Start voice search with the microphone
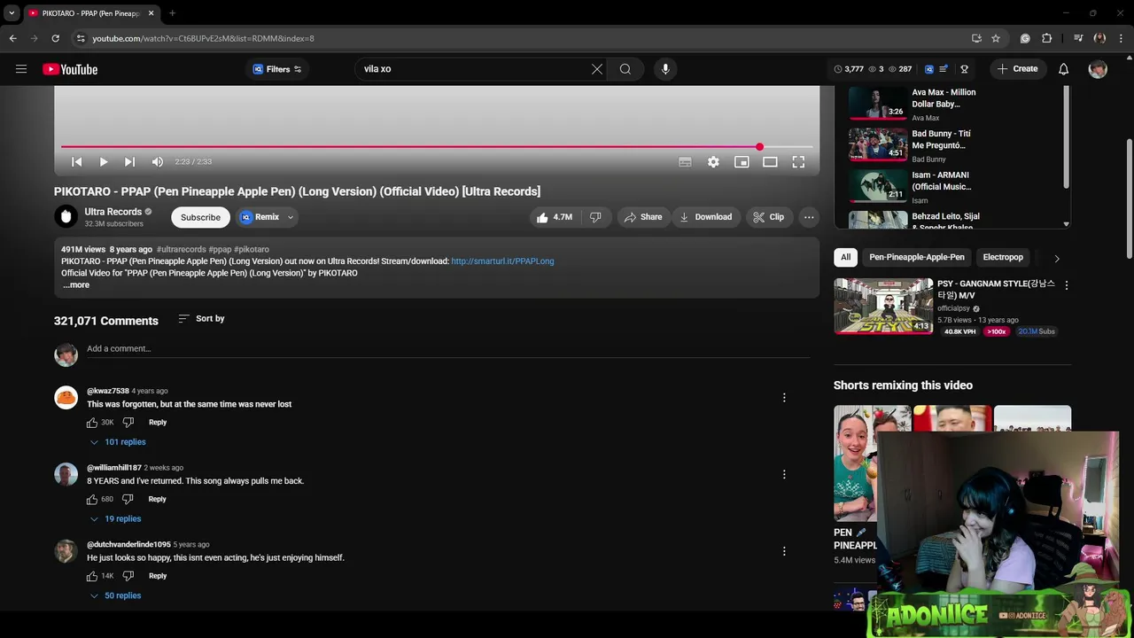1134x638 pixels. (x=665, y=69)
